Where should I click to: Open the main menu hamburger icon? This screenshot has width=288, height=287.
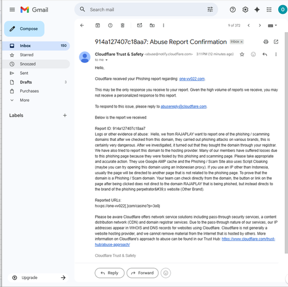point(12,10)
